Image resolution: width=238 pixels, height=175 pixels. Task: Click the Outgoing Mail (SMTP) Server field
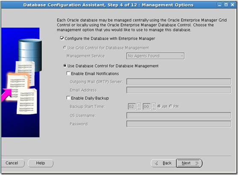(179, 82)
